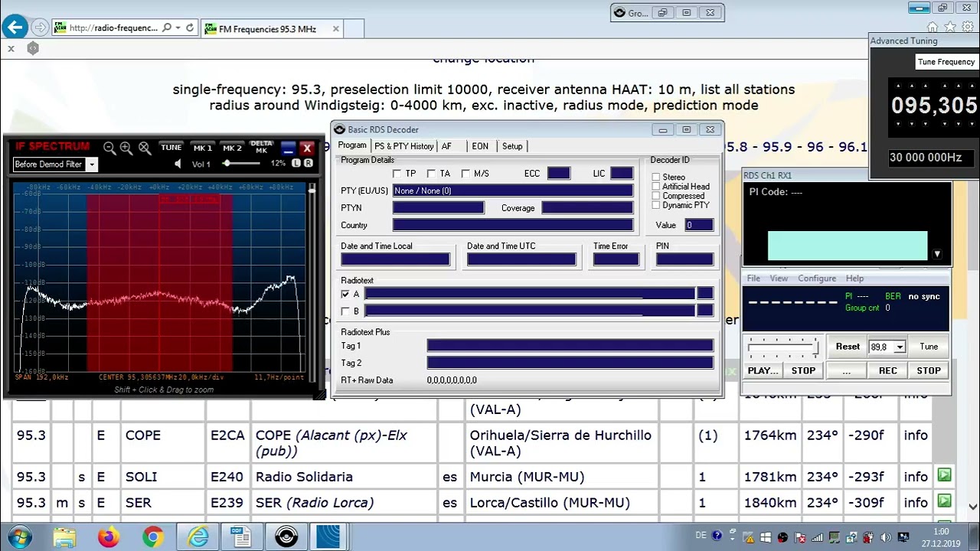Click the REC button

click(887, 370)
